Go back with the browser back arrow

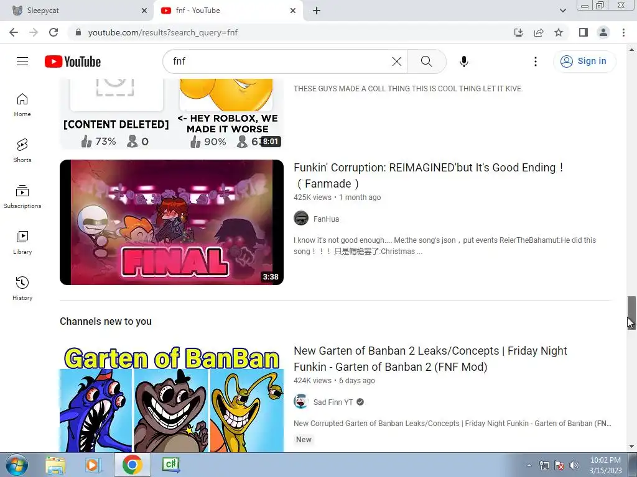[14, 32]
